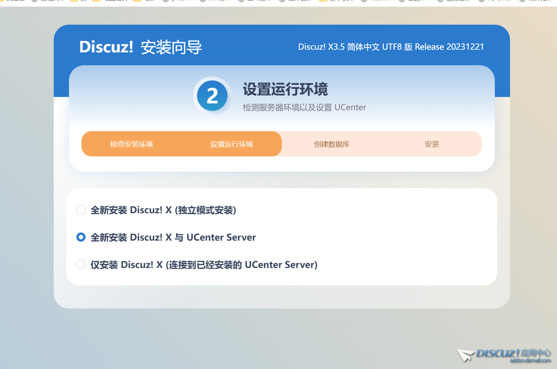Click the blue step number 2 circle
The height and width of the screenshot is (369, 557).
(212, 96)
